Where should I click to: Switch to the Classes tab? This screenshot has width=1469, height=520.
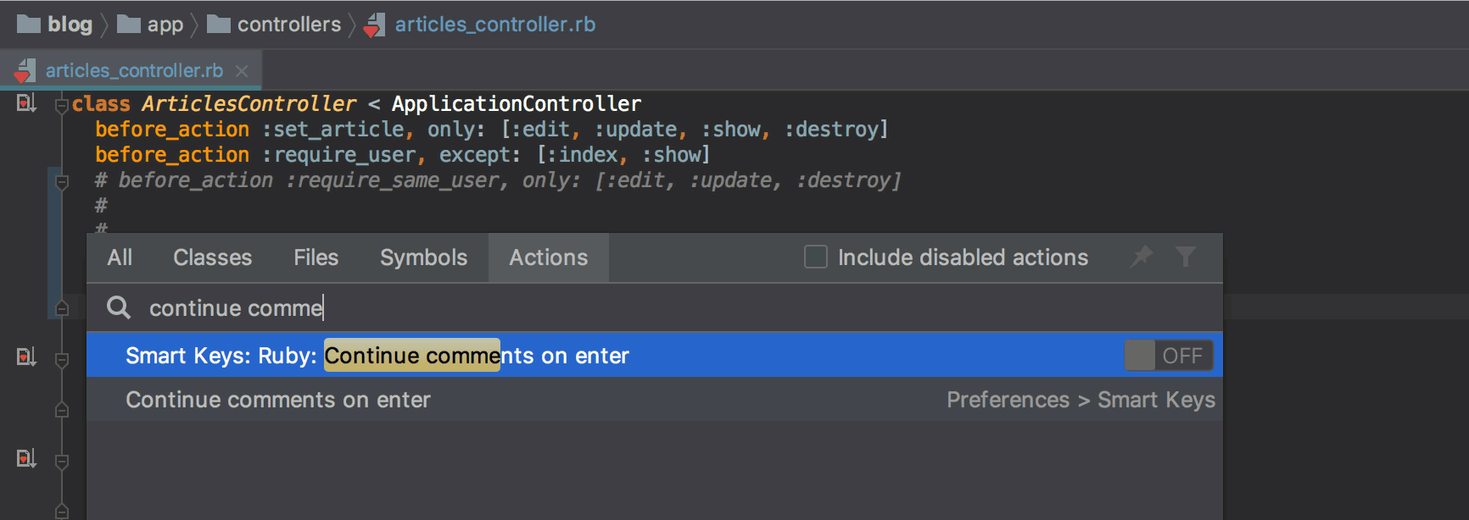pos(212,257)
